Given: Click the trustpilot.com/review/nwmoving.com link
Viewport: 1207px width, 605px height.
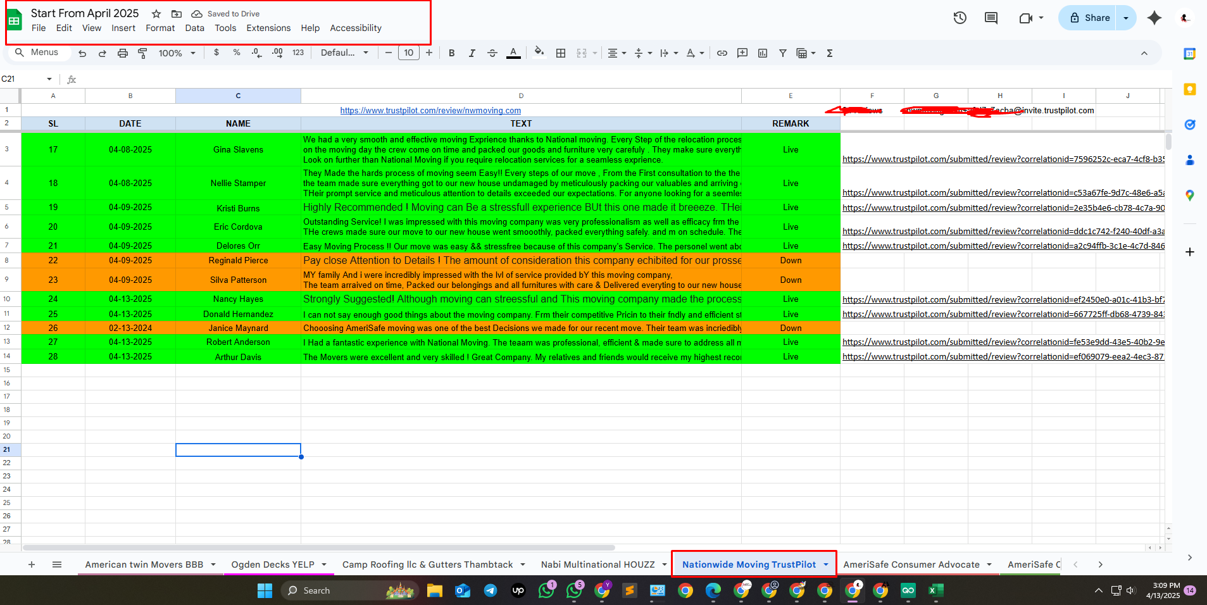Looking at the screenshot, I should click(430, 110).
